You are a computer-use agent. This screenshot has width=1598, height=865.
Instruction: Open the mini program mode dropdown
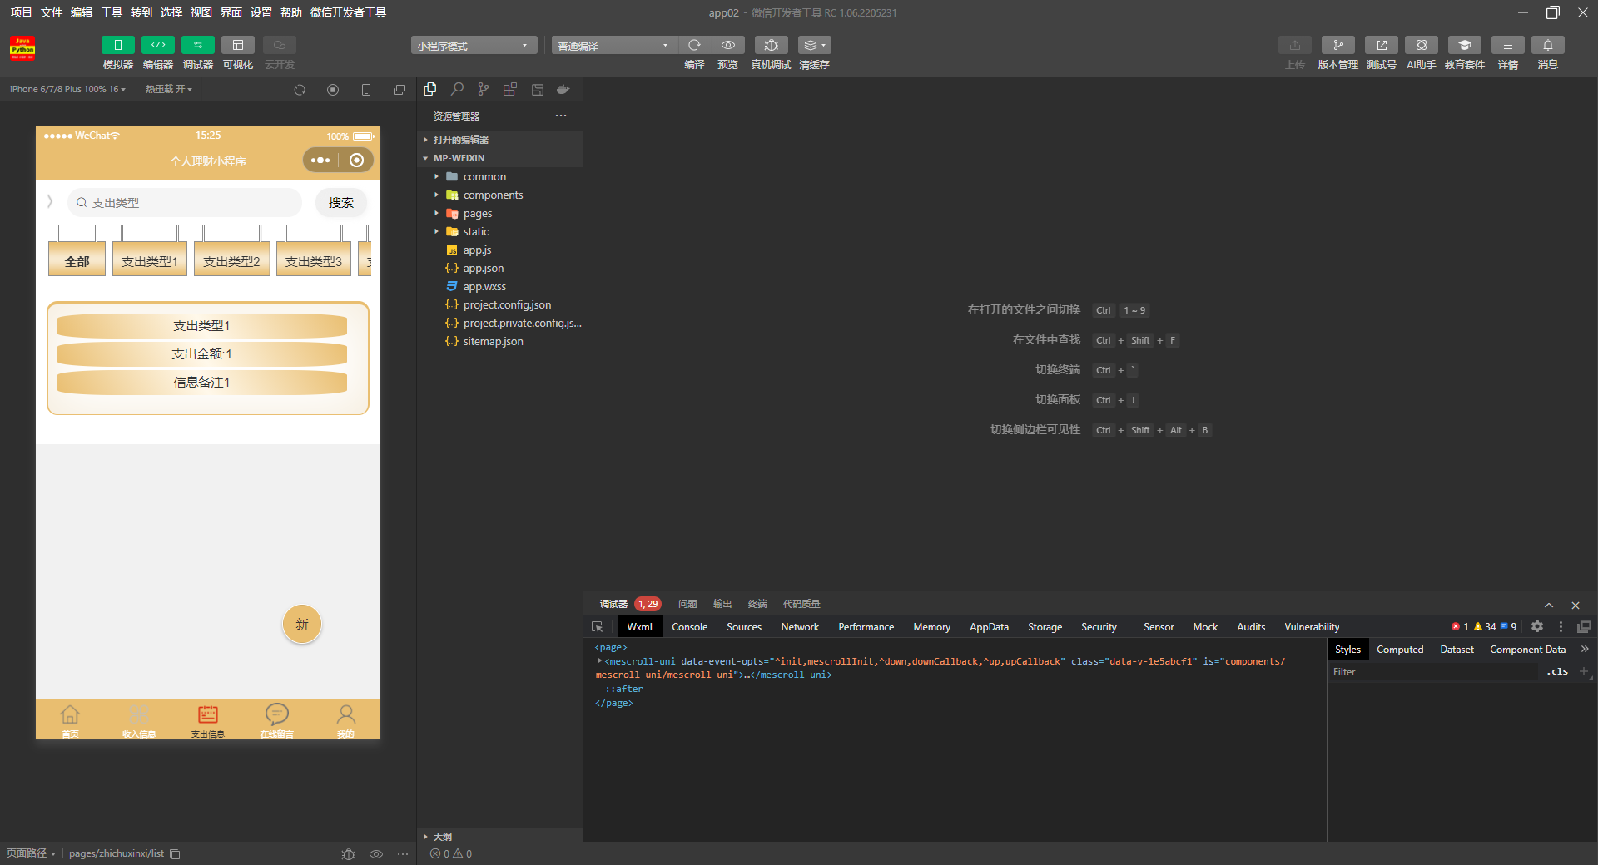[x=474, y=45]
